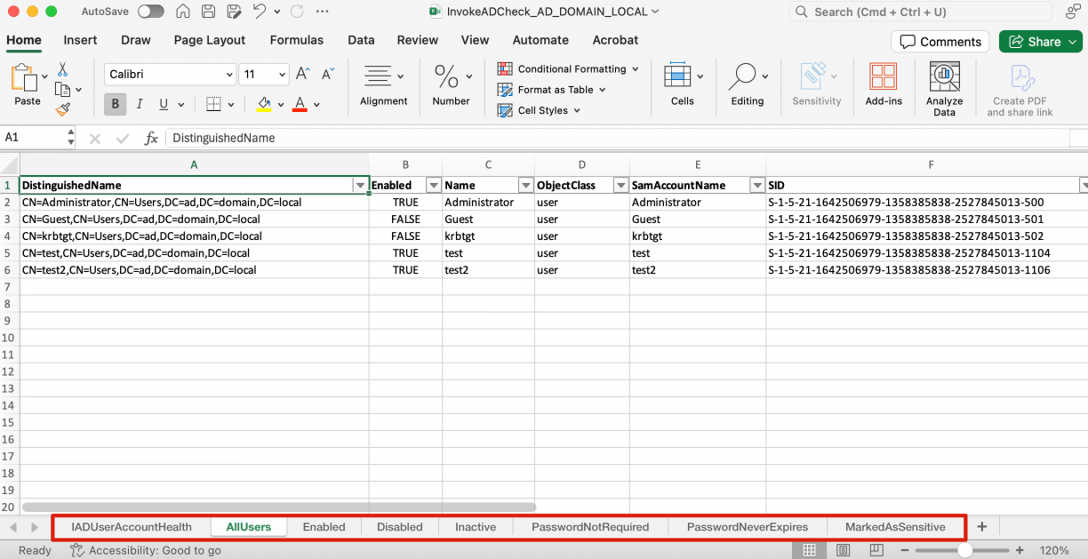
Task: Click the Format Painter brush icon
Action: [x=62, y=109]
